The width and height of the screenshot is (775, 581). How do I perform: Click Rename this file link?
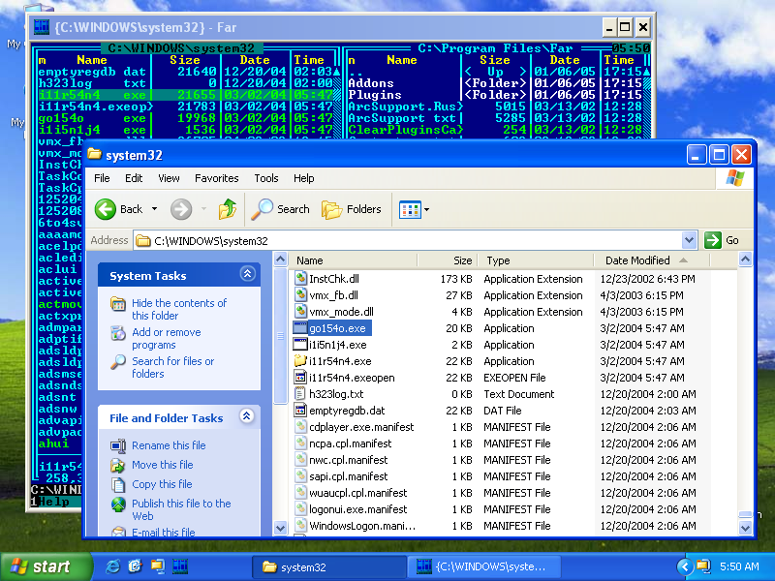point(169,445)
